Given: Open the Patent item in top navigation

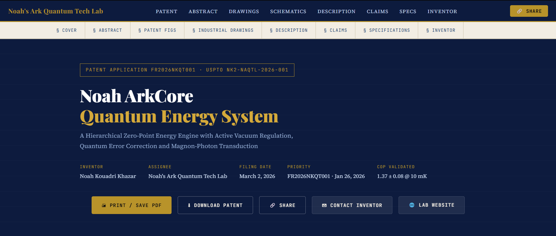Looking at the screenshot, I should (x=166, y=12).
